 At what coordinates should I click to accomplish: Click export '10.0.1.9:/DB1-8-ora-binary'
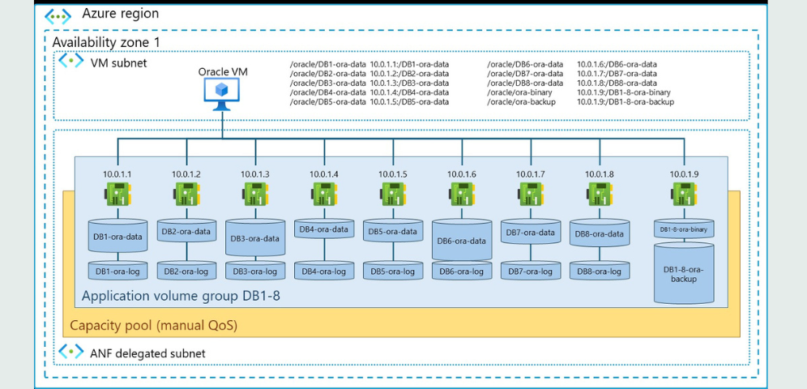[623, 92]
